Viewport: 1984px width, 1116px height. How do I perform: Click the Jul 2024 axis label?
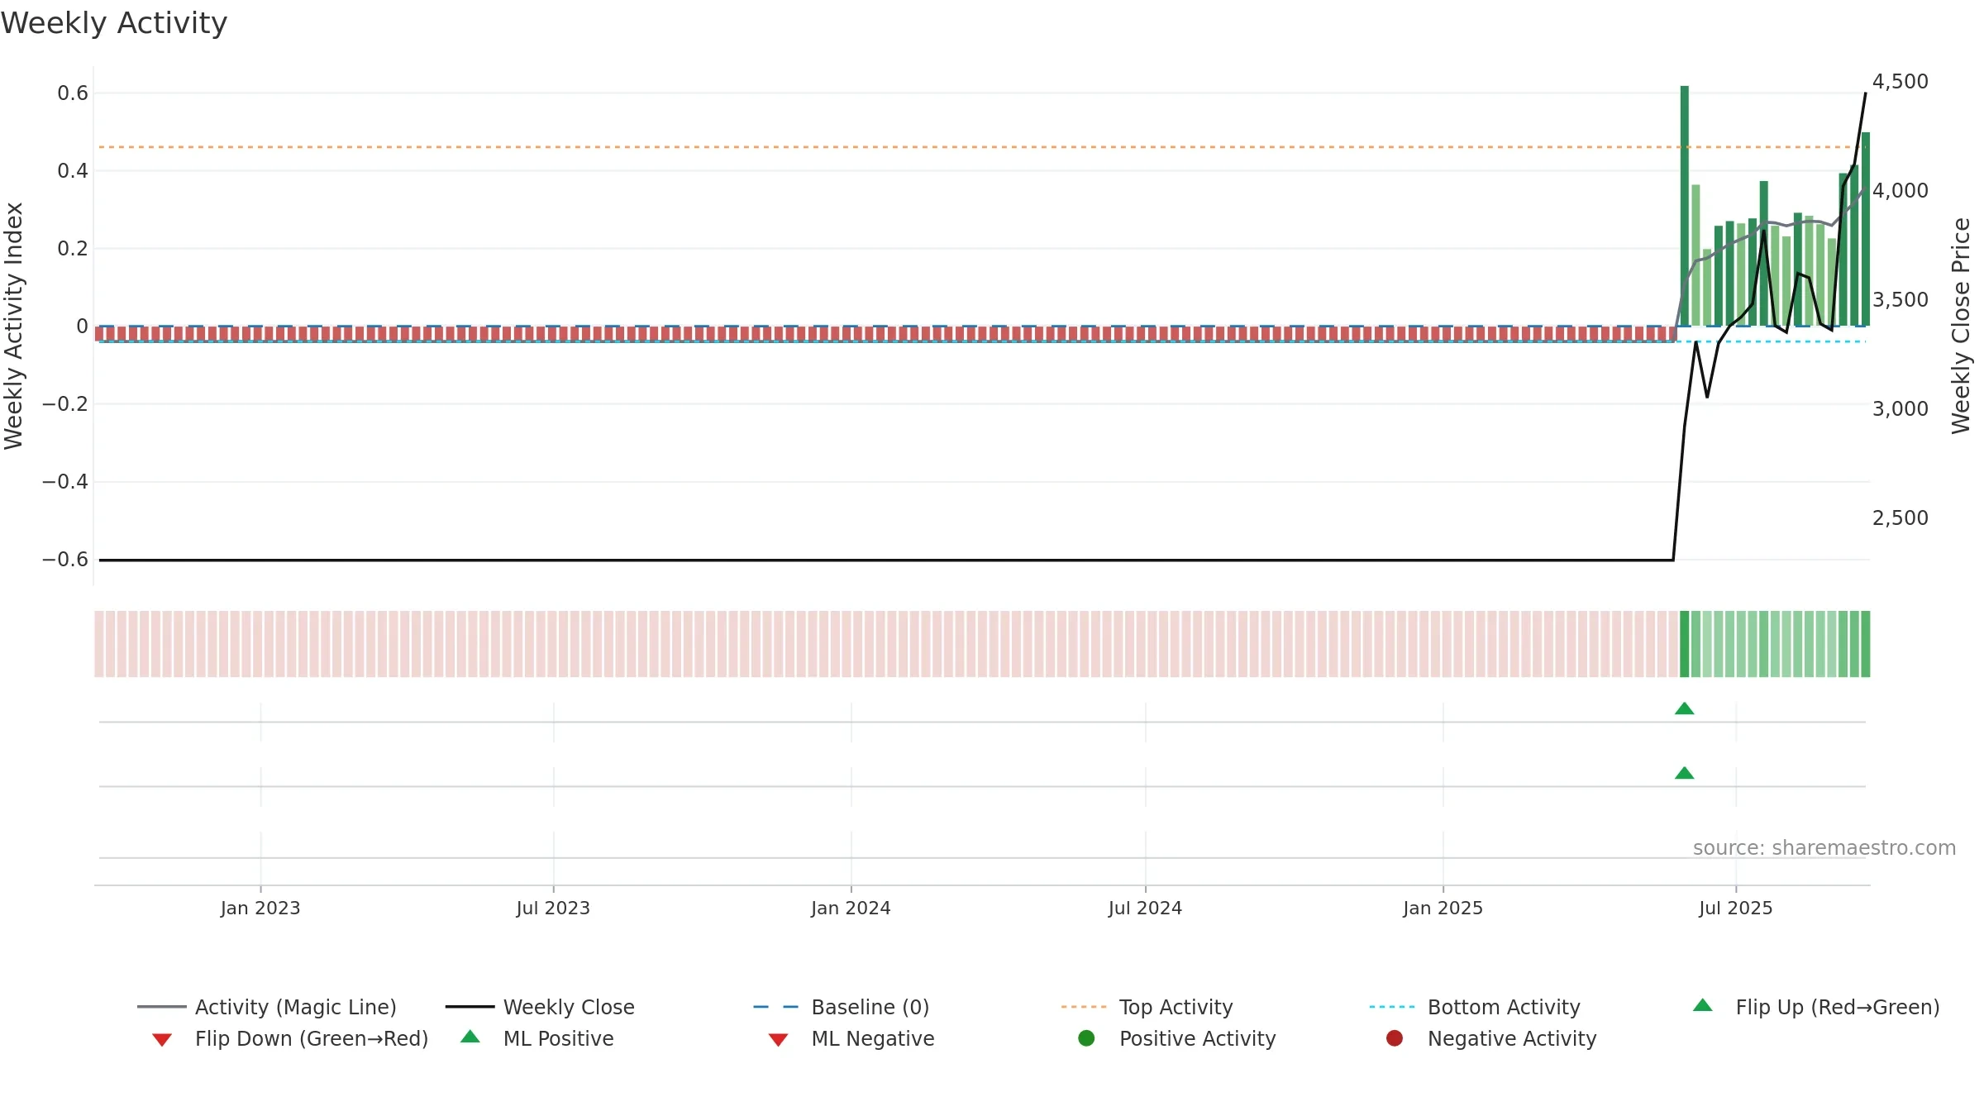(x=1145, y=908)
